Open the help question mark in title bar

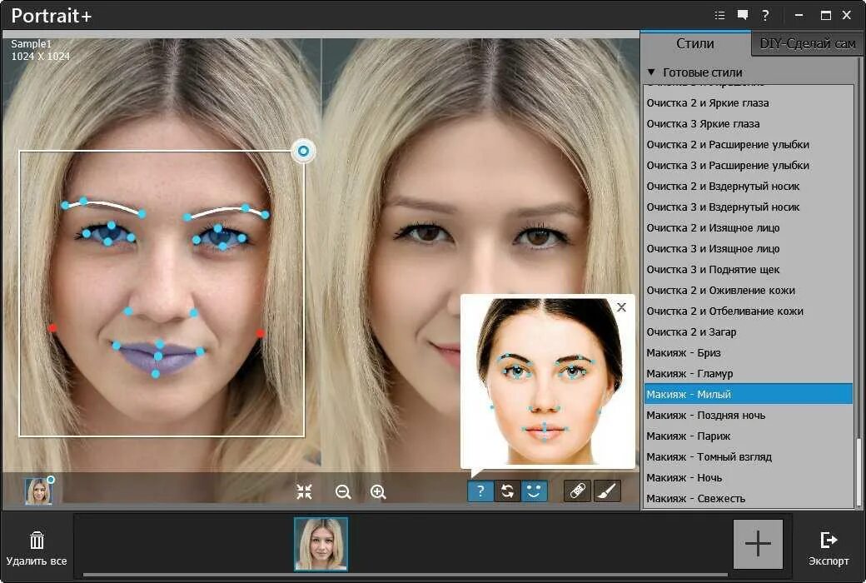[765, 16]
